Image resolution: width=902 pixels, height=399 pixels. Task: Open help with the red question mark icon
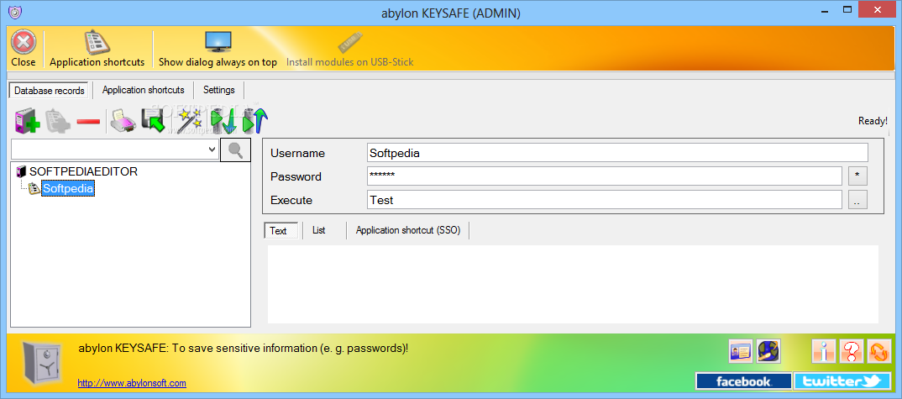click(852, 350)
